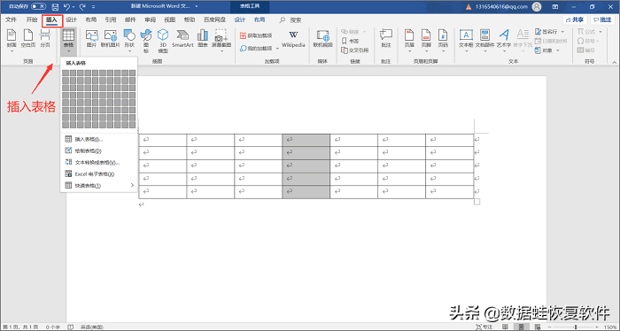The image size is (620, 331).
Task: Click the 150% zoom level
Action: click(610, 327)
